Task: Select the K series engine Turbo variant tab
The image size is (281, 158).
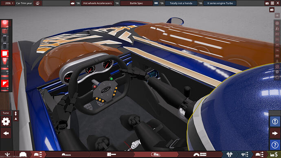Action: coord(220,3)
